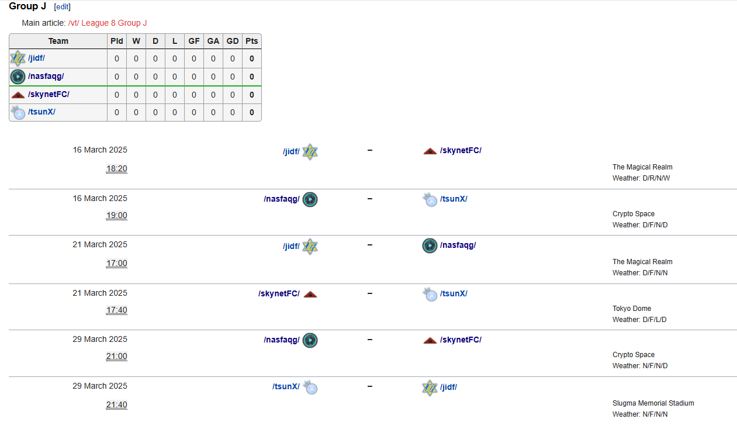Viewport: 737px width, 429px height.
Task: Click the 18:20 kickoff time
Action: (x=116, y=169)
